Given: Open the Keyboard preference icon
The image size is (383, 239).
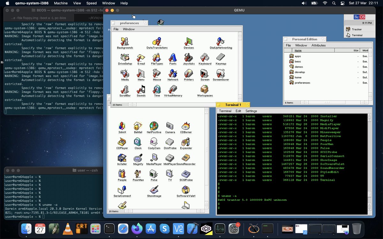Looking at the screenshot, I should pos(205,58).
